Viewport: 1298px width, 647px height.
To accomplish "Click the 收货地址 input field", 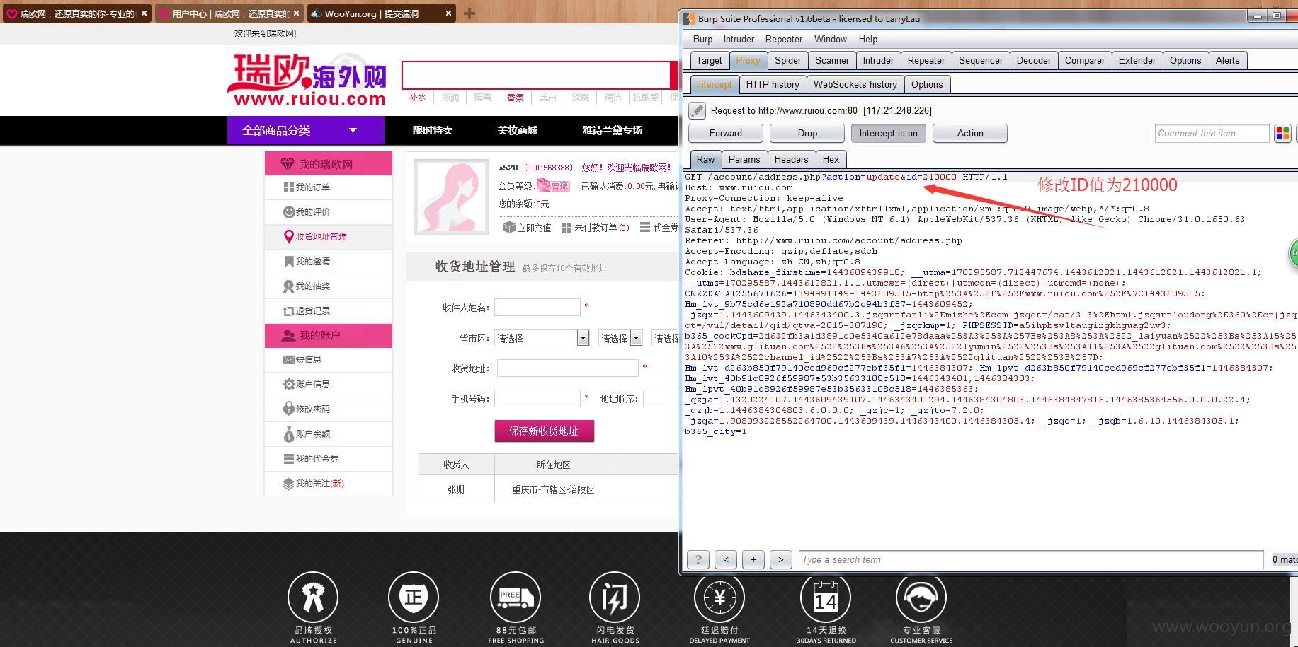I will [x=568, y=368].
